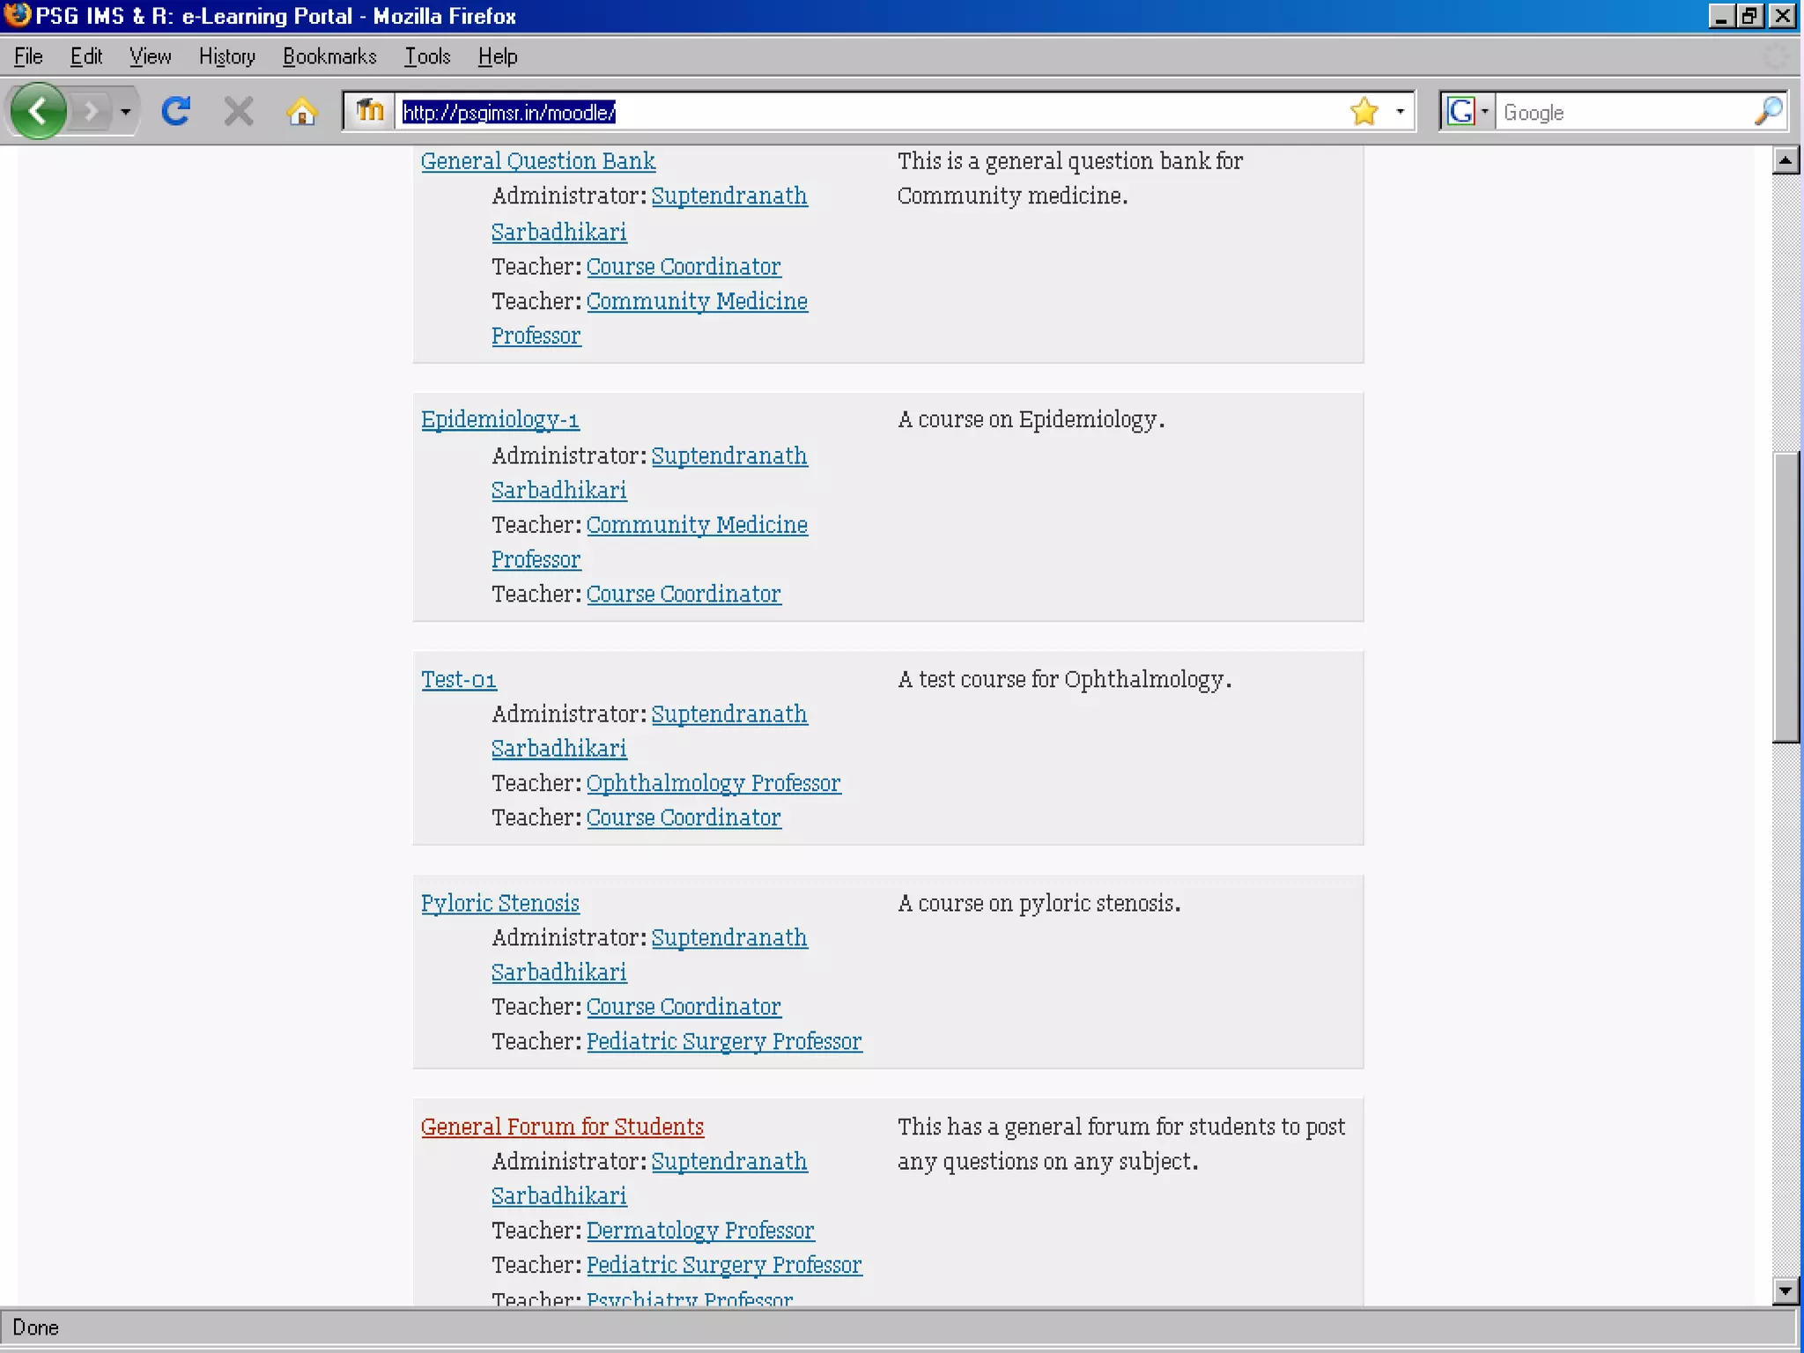Viewport: 1804px width, 1353px height.
Task: Open the General Forum for Students link
Action: [x=562, y=1127]
